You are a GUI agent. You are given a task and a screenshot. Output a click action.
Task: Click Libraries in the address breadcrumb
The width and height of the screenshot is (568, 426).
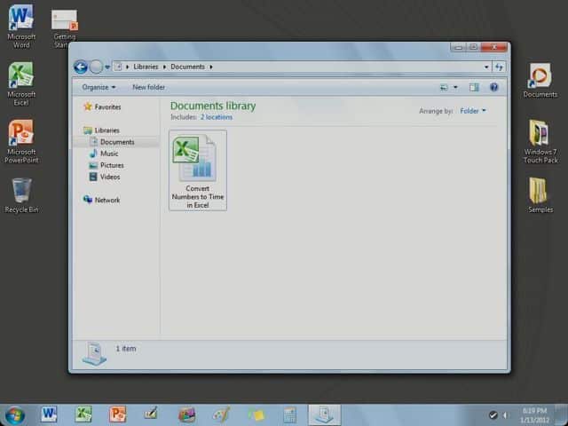point(146,67)
